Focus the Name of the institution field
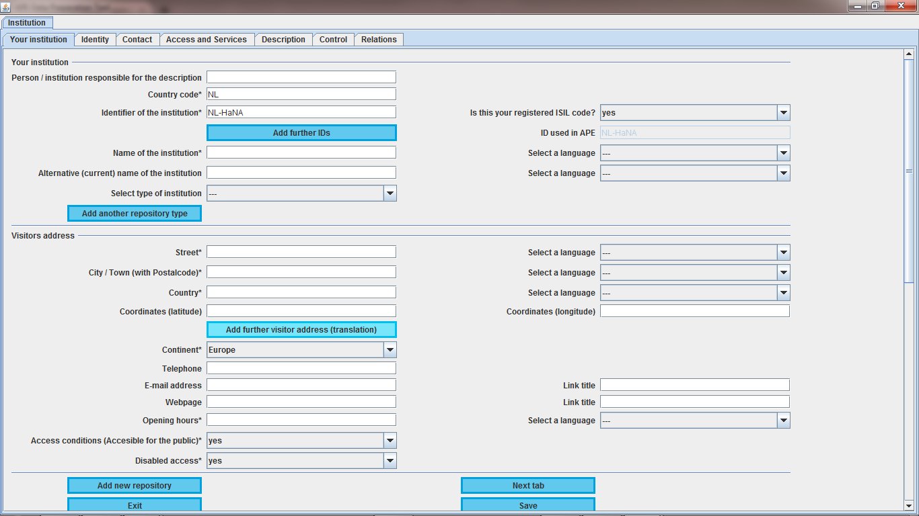Image resolution: width=919 pixels, height=516 pixels. (301, 153)
